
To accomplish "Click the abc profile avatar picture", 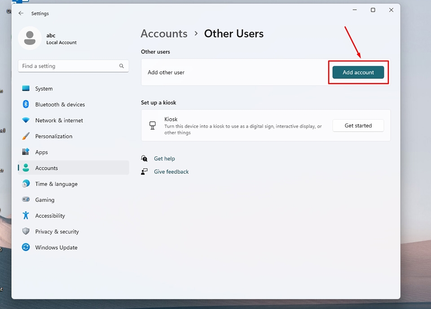I will pos(30,38).
